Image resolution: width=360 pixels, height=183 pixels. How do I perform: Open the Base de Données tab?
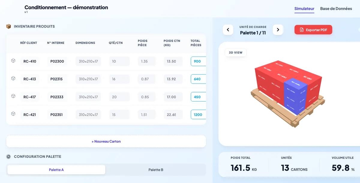336,9
